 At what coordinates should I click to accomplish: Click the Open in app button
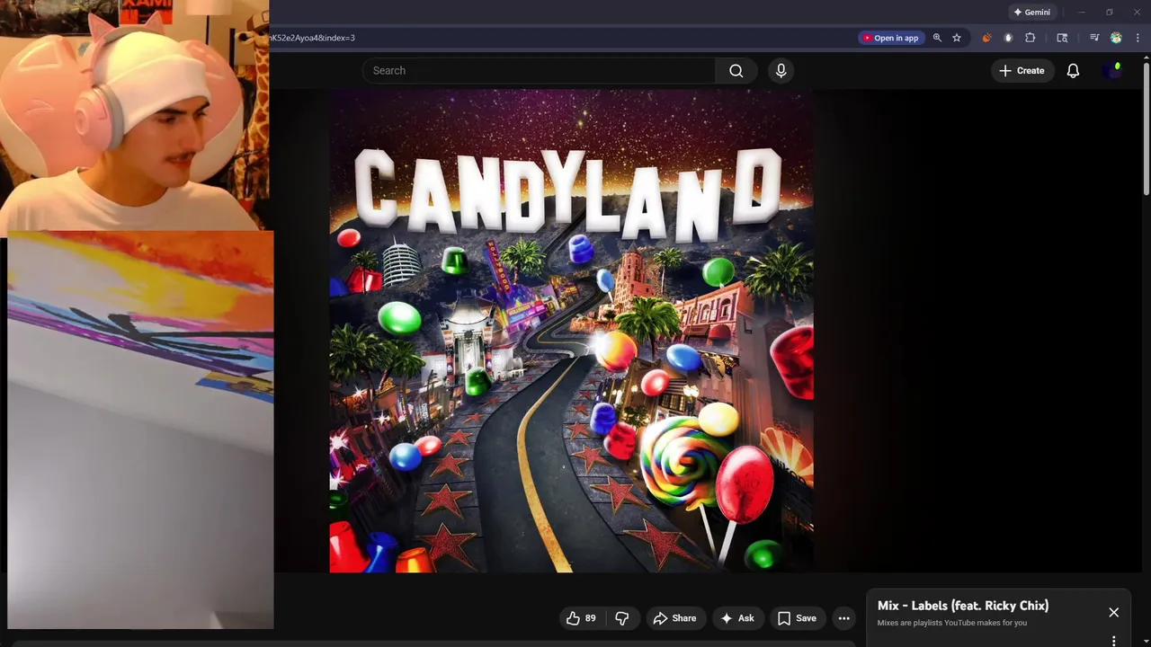pos(890,38)
